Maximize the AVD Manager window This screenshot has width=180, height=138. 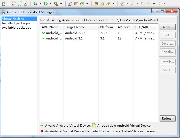pyautogui.click(x=162, y=11)
